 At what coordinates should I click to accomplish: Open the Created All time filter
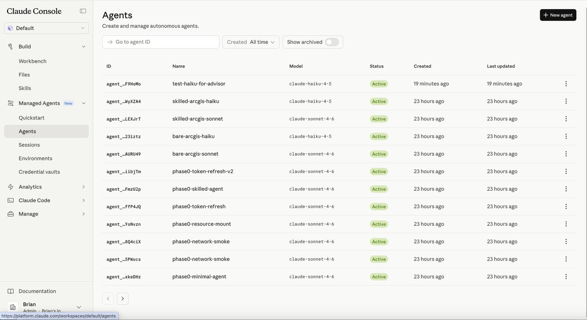[x=251, y=42]
